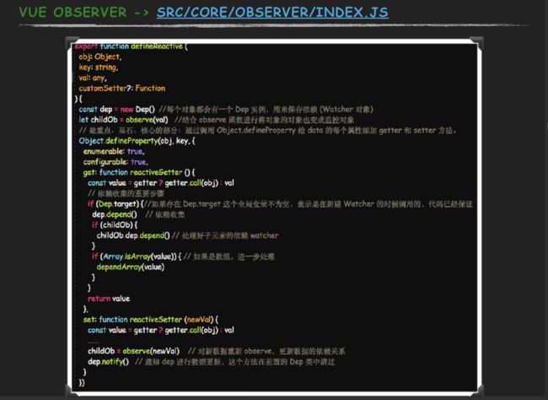
Task: Click the 'childOb = observe(newVal)' code
Action: [x=133, y=351]
